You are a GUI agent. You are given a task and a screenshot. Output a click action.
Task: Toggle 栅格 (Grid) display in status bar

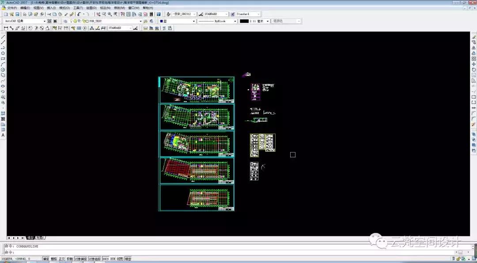click(x=54, y=259)
